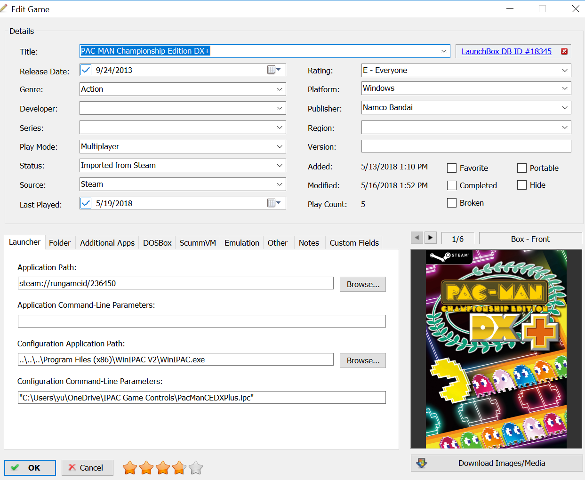Set rating to three stars
The width and height of the screenshot is (585, 480).
163,468
